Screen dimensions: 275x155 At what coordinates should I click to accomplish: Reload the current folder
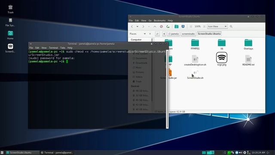tap(168, 26)
